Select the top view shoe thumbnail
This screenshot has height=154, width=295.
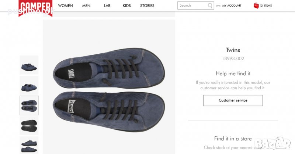tap(29, 106)
